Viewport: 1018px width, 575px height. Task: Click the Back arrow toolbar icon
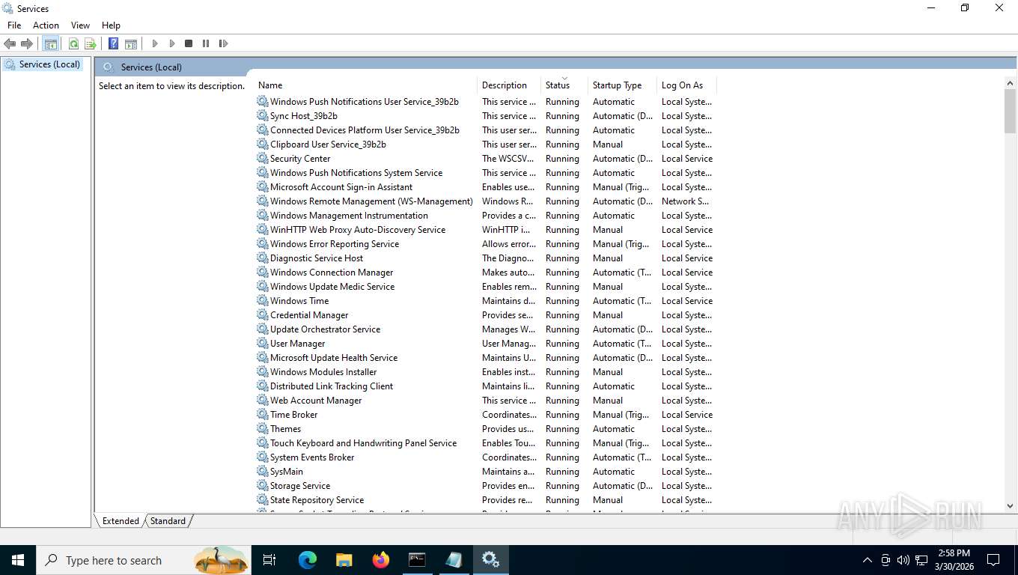click(10, 43)
